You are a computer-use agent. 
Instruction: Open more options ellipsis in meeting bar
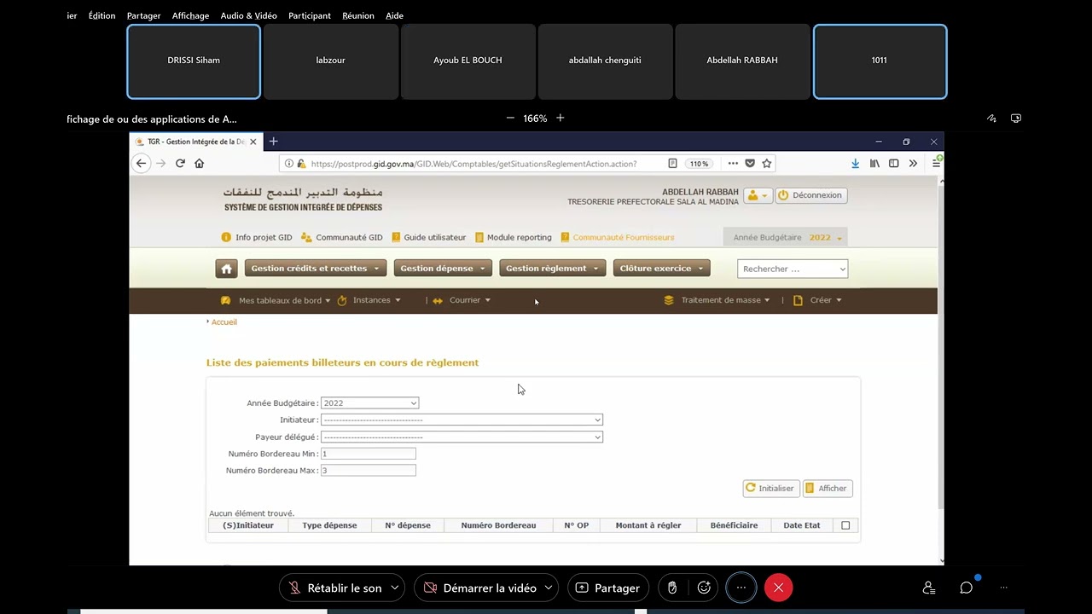[x=741, y=588]
